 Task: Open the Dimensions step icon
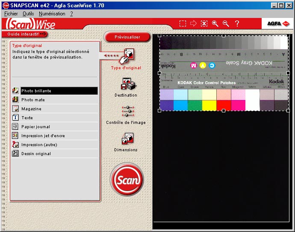(x=127, y=138)
